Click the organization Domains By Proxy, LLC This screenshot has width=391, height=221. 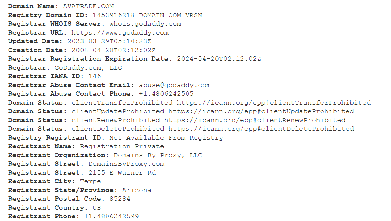coord(158,155)
